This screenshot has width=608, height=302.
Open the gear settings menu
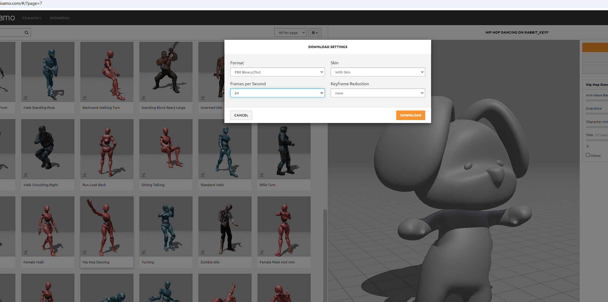coord(315,33)
